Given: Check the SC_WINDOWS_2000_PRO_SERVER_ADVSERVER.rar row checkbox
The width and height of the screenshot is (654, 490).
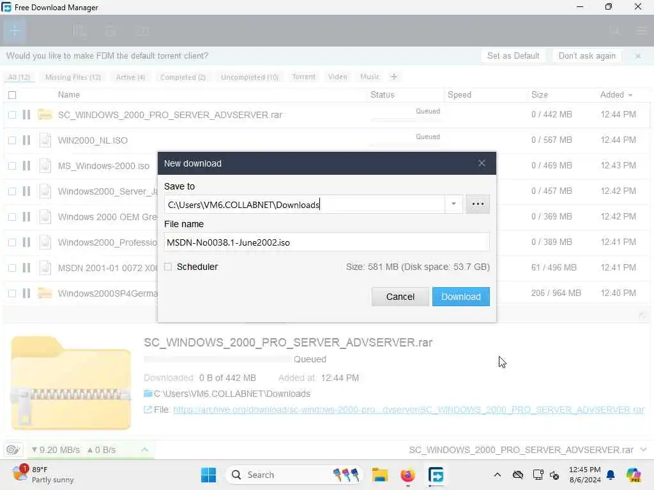Looking at the screenshot, I should [x=12, y=115].
